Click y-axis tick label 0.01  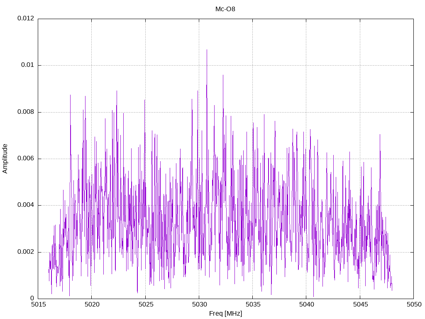click(x=28, y=65)
